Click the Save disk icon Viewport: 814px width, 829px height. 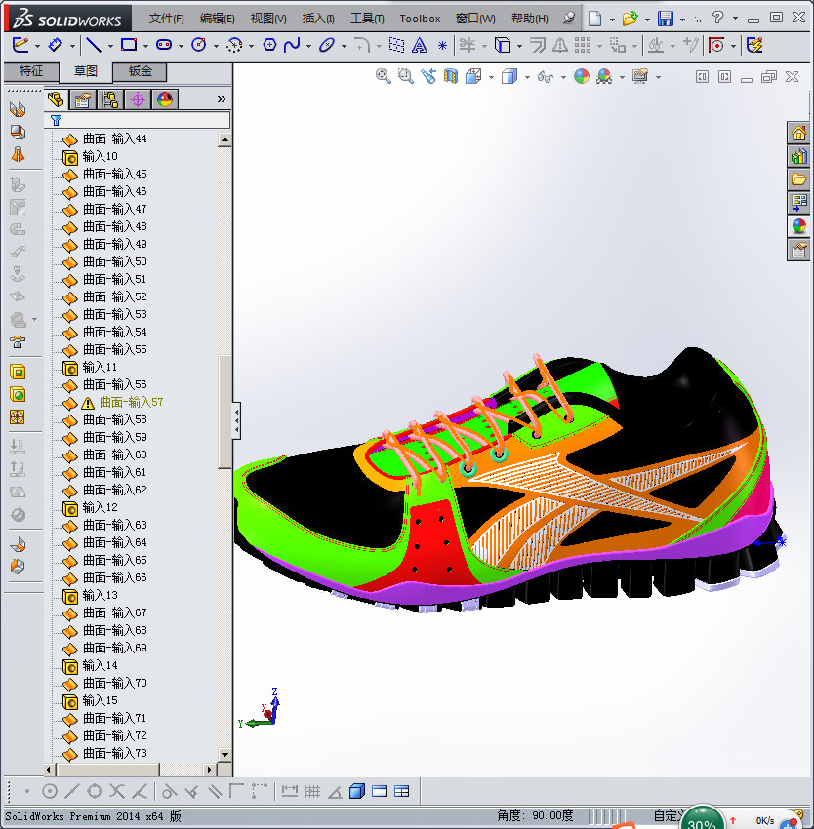pyautogui.click(x=665, y=19)
